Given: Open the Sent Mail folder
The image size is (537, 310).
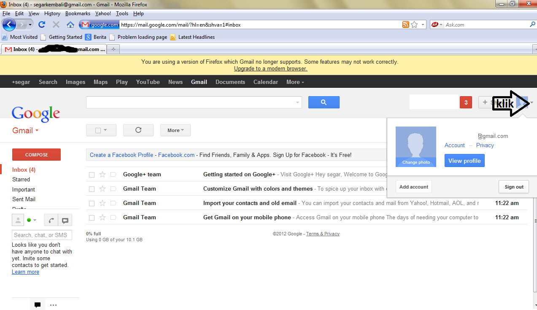Looking at the screenshot, I should click(24, 199).
